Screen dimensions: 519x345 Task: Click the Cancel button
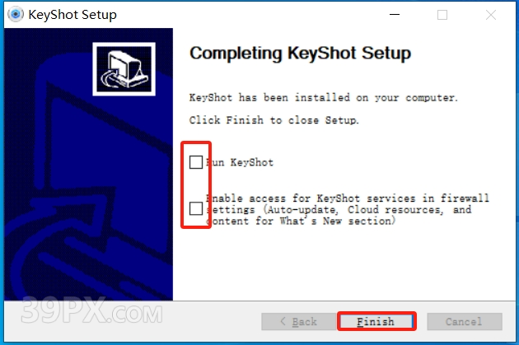tap(465, 321)
